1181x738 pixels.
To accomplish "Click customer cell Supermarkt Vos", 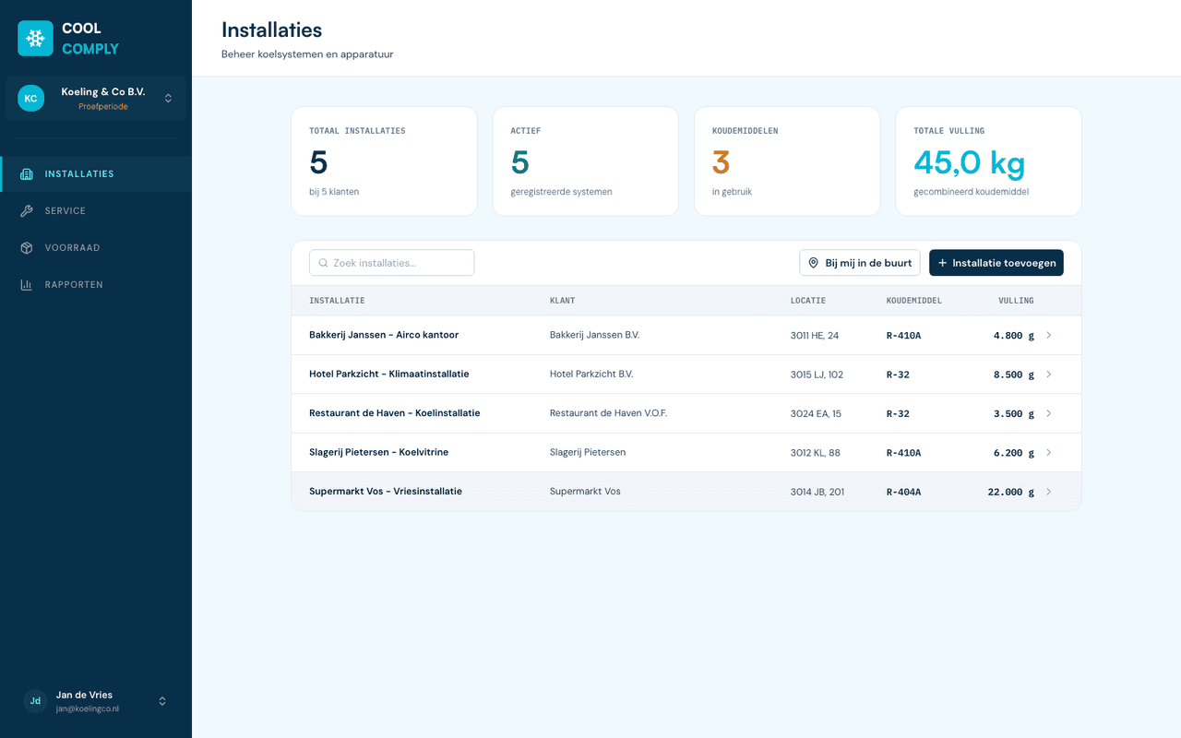I will point(585,492).
